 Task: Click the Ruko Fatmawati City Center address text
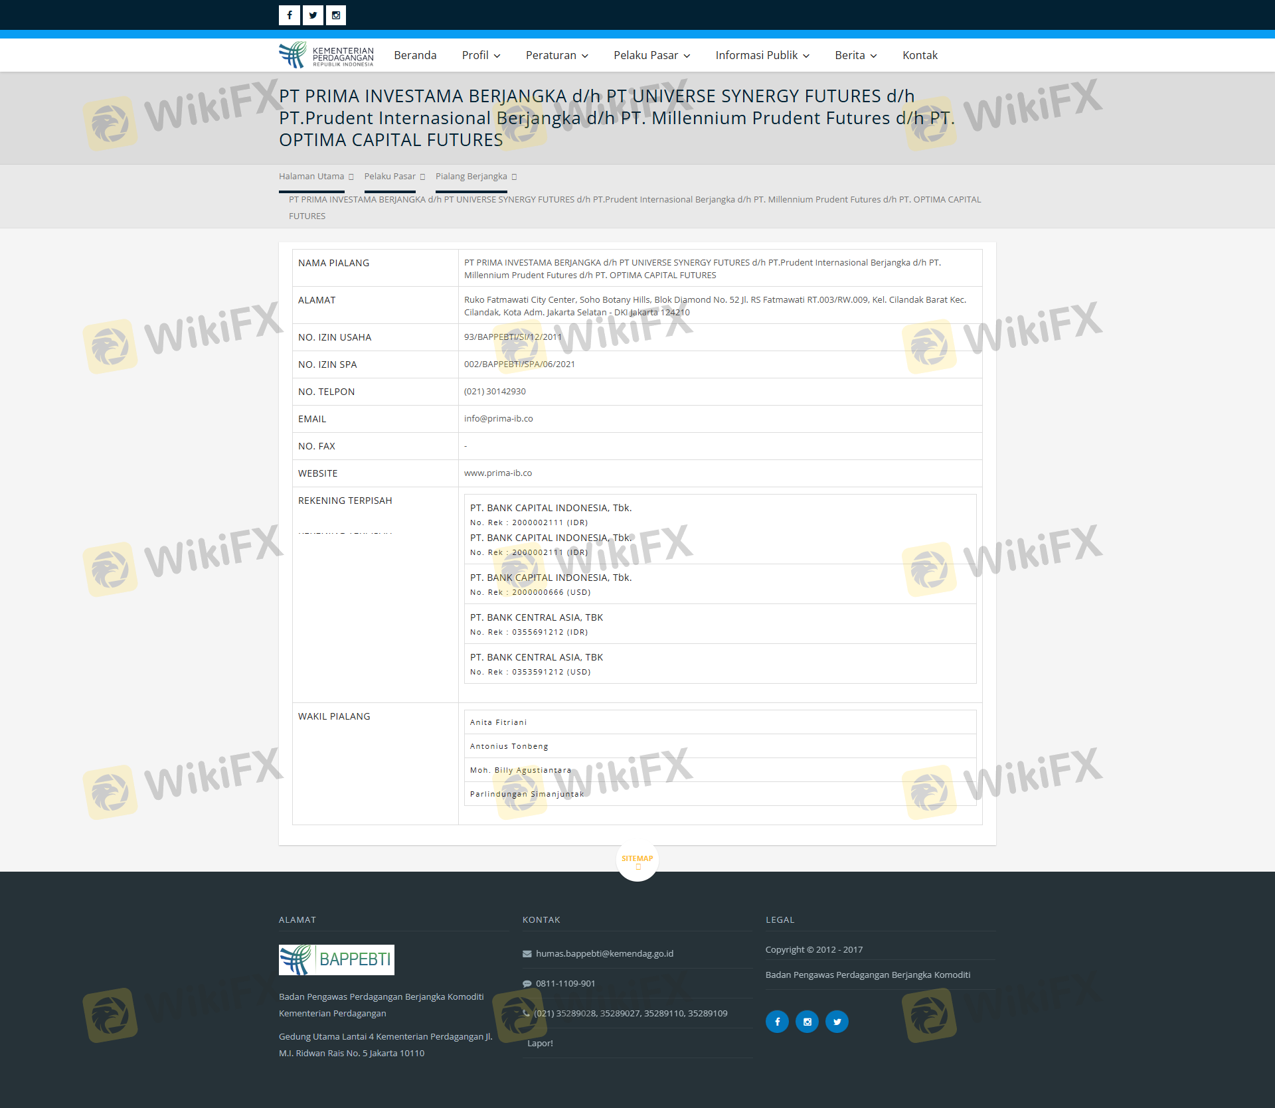click(715, 306)
